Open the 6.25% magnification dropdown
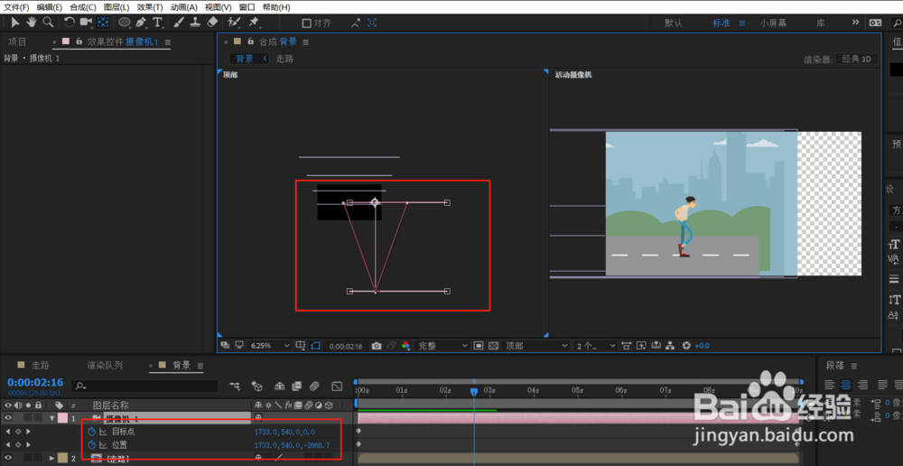This screenshot has height=466, width=903. pos(270,346)
